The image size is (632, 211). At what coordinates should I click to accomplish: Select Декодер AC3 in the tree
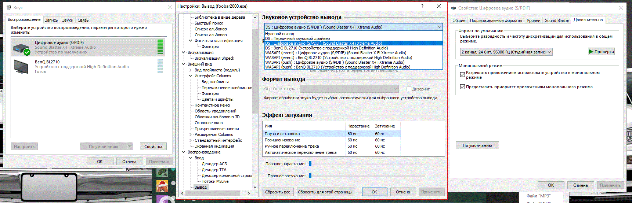click(214, 164)
